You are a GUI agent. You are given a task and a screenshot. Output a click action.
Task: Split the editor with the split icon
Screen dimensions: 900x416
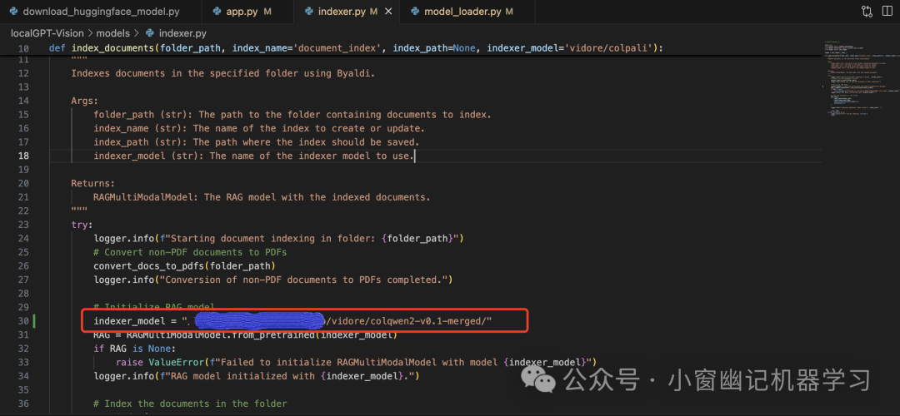coord(887,11)
